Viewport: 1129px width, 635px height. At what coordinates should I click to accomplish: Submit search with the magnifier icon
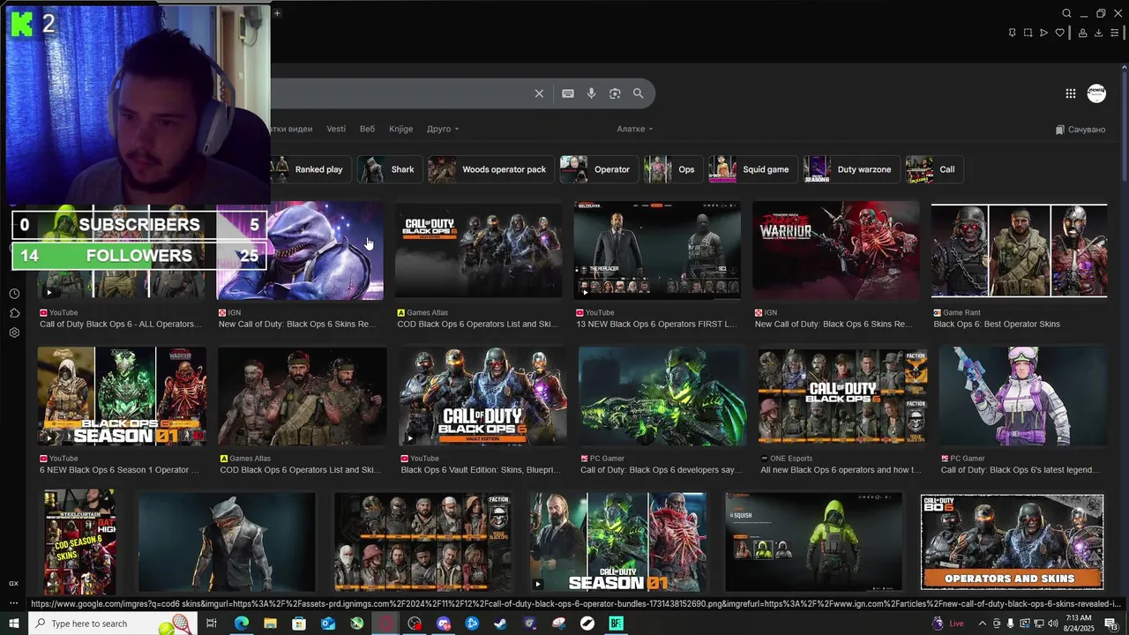tap(639, 93)
